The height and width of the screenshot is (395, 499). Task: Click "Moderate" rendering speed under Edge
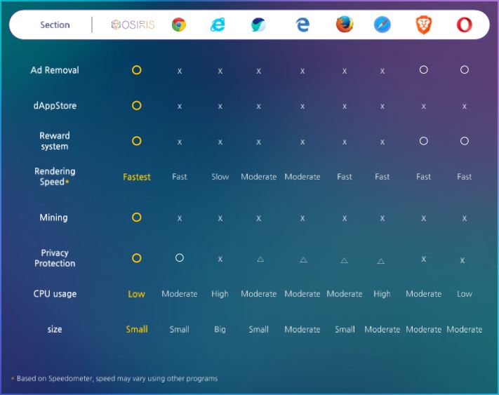[302, 177]
